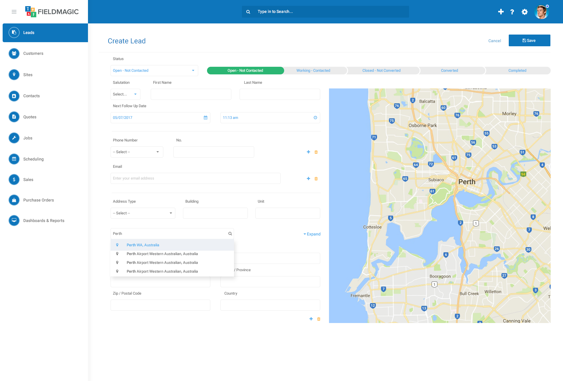Click the Purchase Orders bag icon

pos(14,200)
